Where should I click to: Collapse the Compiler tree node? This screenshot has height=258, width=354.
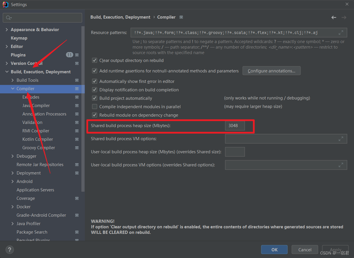12,89
